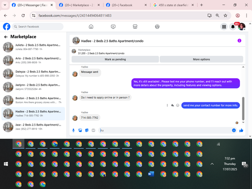Screen dimensions: 252x189
Task: Open emoji picker in message box
Action: (x=234, y=131)
